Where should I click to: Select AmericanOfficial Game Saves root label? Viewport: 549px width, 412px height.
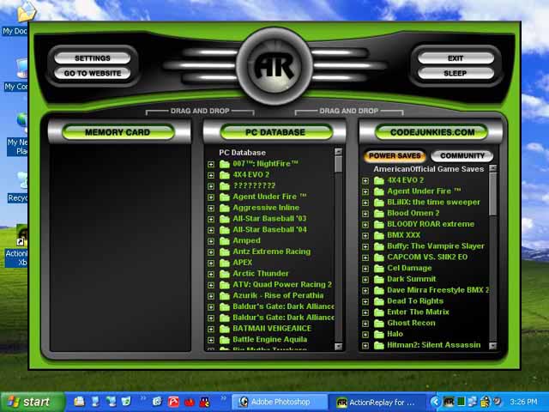[x=429, y=169]
